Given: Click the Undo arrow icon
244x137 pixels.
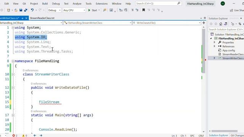Looking at the screenshot, I should [32, 10].
